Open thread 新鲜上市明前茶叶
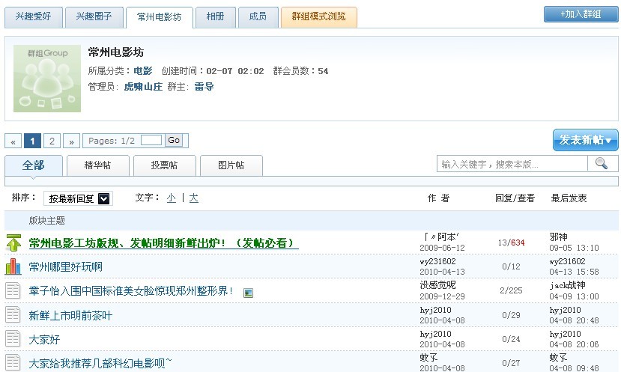This screenshot has width=621, height=372. coord(70,315)
